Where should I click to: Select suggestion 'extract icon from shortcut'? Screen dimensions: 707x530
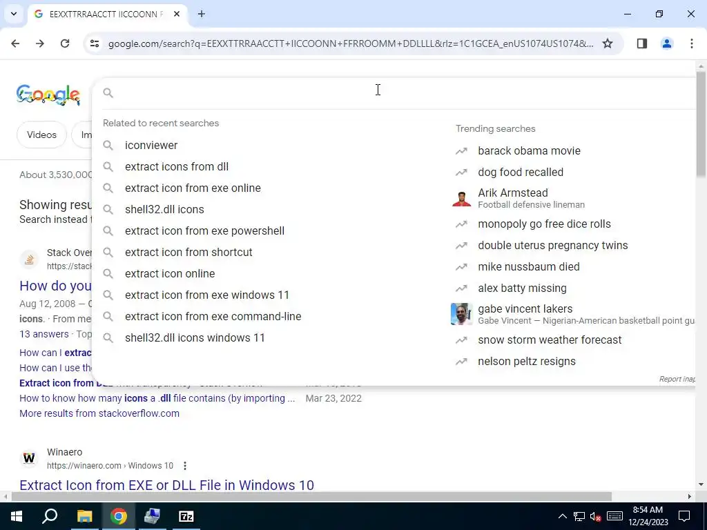(188, 253)
